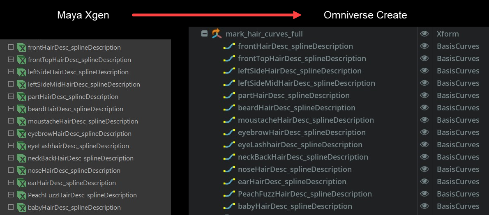Click XGen icon beside noseHairDesc_splineDescription in Maya
The image size is (489, 215).
[x=21, y=170]
